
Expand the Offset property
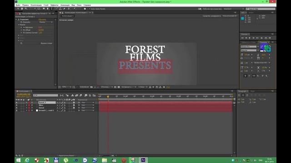(21, 30)
